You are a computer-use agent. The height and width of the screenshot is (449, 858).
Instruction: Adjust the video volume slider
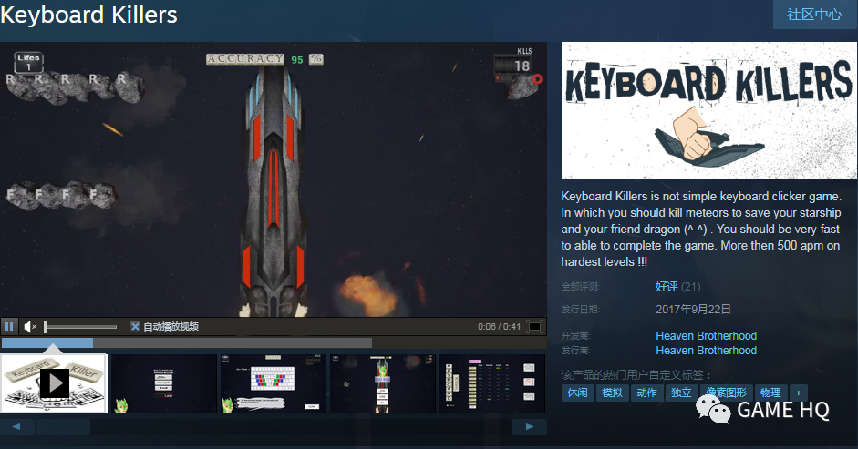[x=80, y=327]
